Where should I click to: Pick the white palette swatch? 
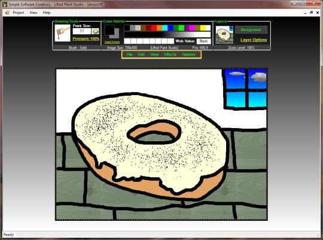[x=208, y=28]
